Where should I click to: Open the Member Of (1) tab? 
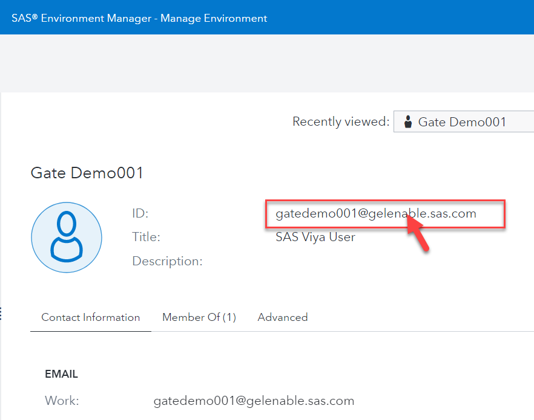pos(199,317)
